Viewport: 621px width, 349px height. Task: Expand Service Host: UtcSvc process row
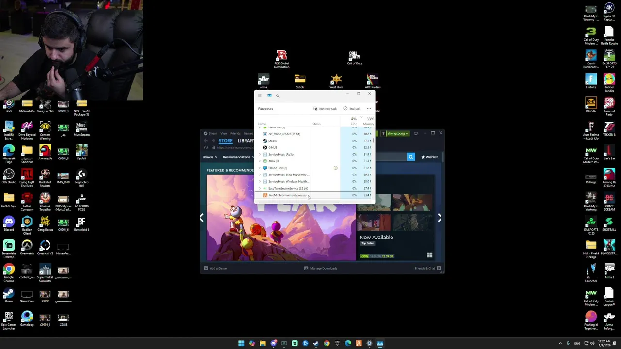(260, 154)
